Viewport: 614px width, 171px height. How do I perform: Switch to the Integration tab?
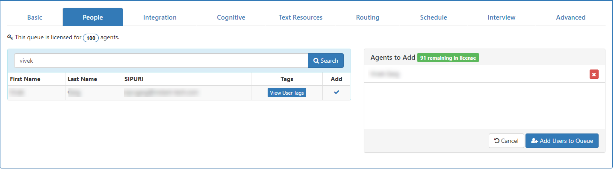(x=160, y=17)
